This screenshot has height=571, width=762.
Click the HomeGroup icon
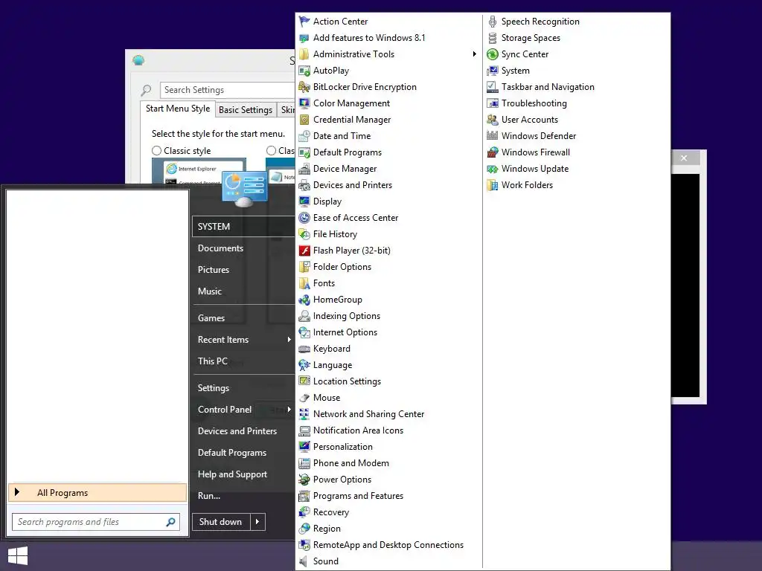click(x=304, y=300)
